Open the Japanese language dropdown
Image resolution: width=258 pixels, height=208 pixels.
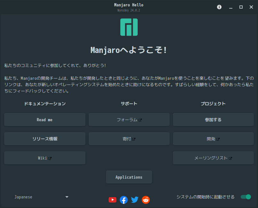41,197
